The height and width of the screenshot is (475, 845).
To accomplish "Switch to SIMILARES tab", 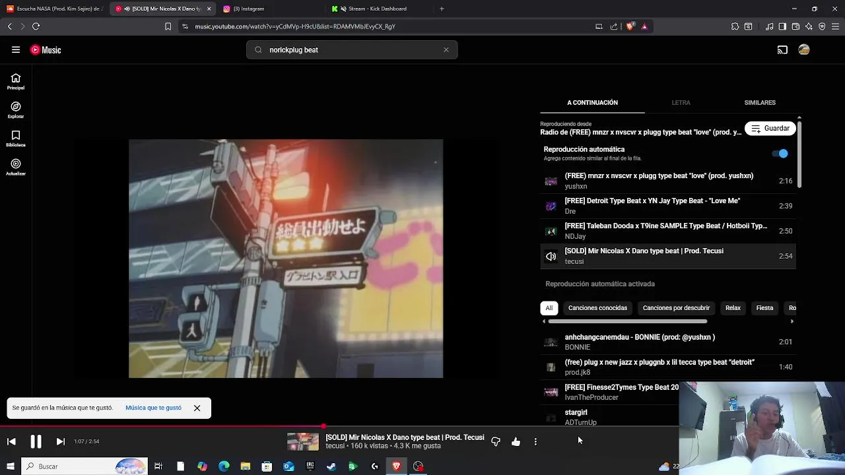I will [760, 102].
